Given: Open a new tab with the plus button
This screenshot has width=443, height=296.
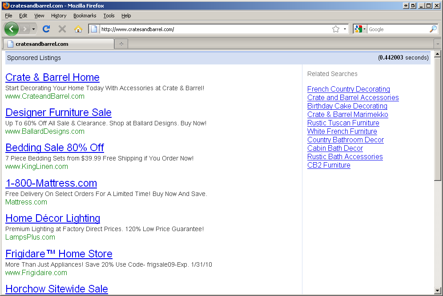Looking at the screenshot, I should [121, 44].
